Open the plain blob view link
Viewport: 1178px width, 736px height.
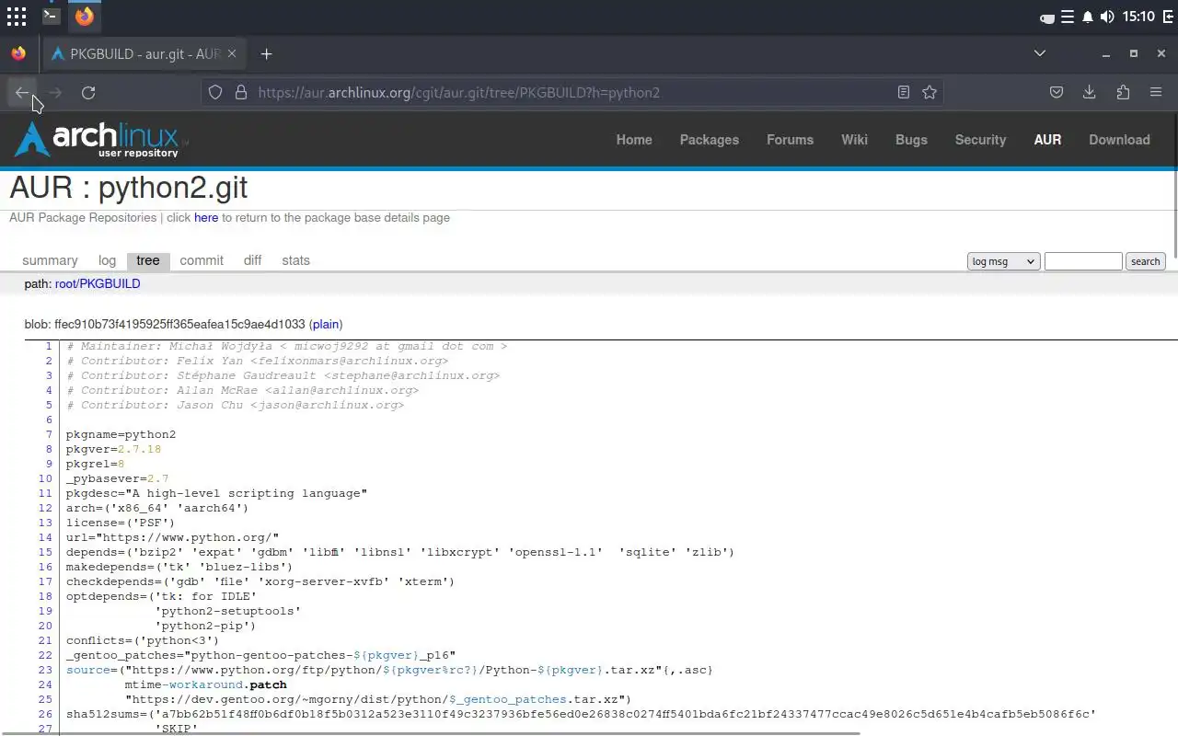(326, 325)
